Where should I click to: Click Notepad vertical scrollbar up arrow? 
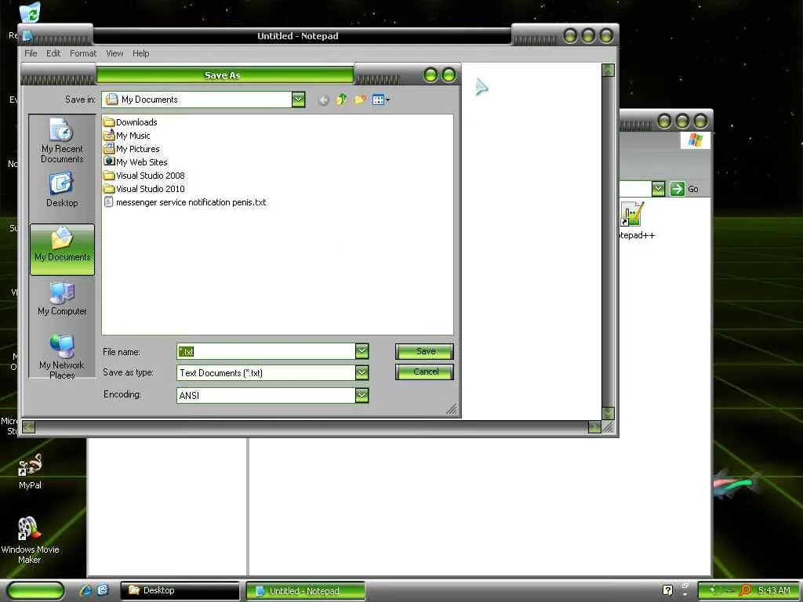608,70
